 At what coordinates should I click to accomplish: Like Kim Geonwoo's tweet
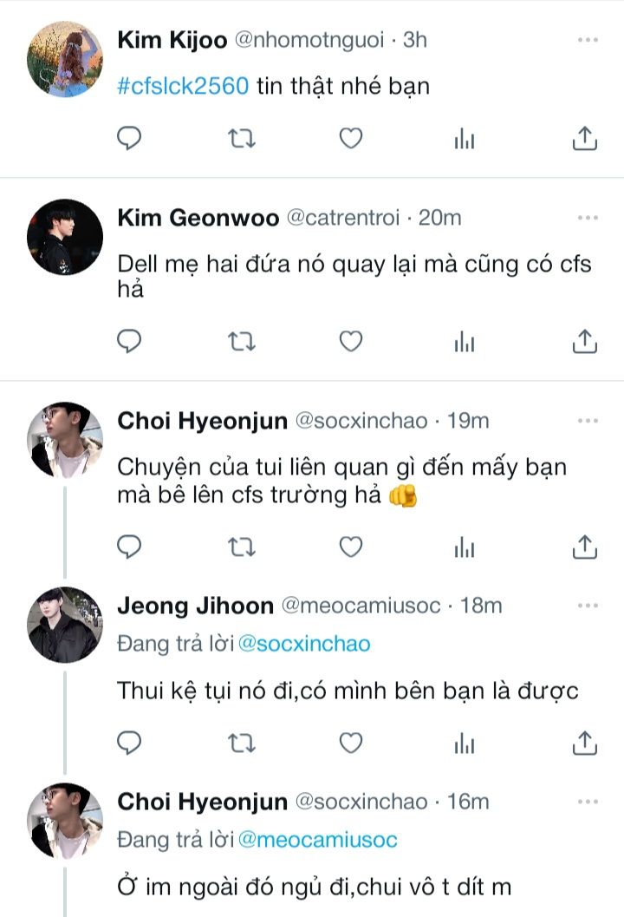(x=350, y=342)
